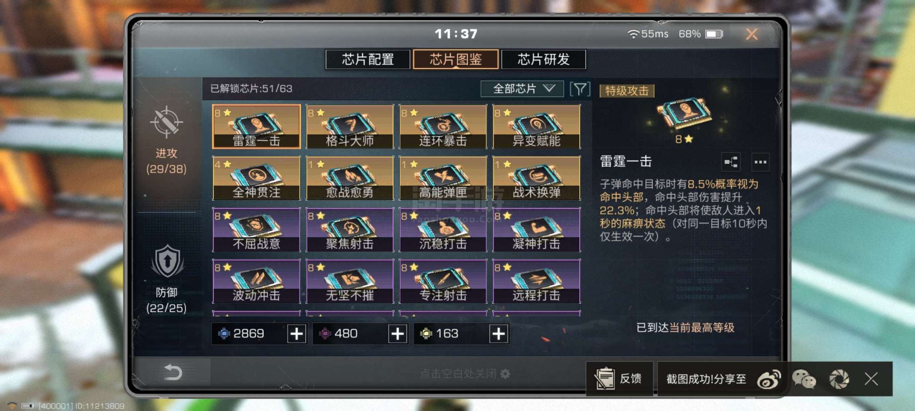Share screenshot to Weibo
This screenshot has height=411, width=915.
tap(769, 379)
